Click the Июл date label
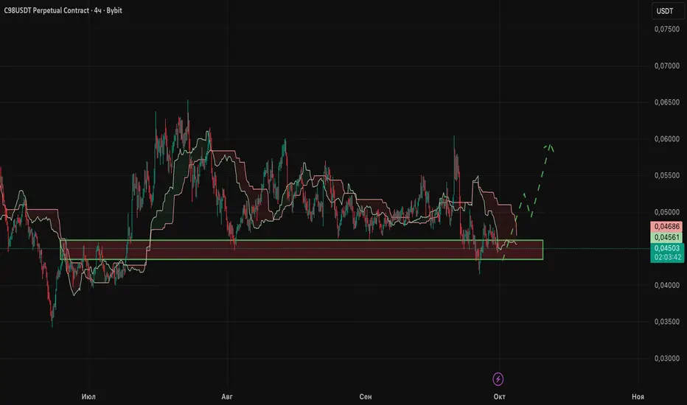This screenshot has height=405, width=687. point(88,397)
